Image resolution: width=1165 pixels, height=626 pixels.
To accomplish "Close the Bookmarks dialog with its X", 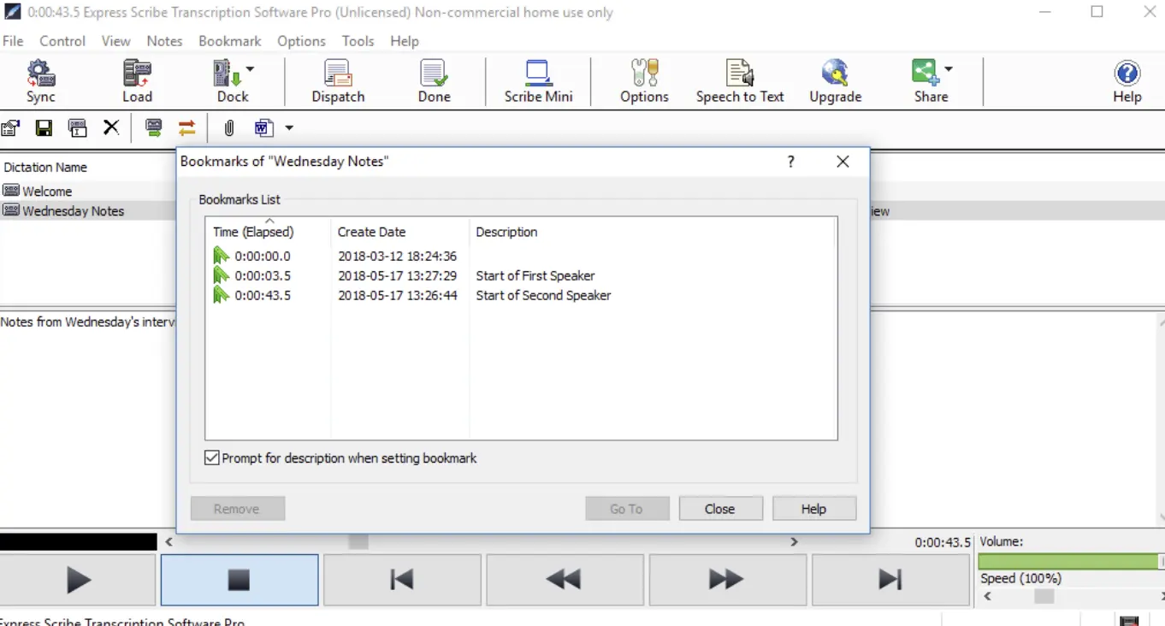I will tap(843, 162).
